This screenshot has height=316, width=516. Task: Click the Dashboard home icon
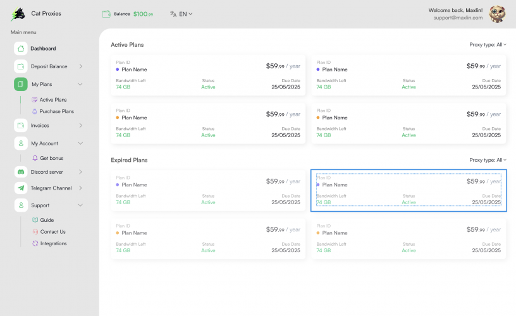pyautogui.click(x=21, y=48)
